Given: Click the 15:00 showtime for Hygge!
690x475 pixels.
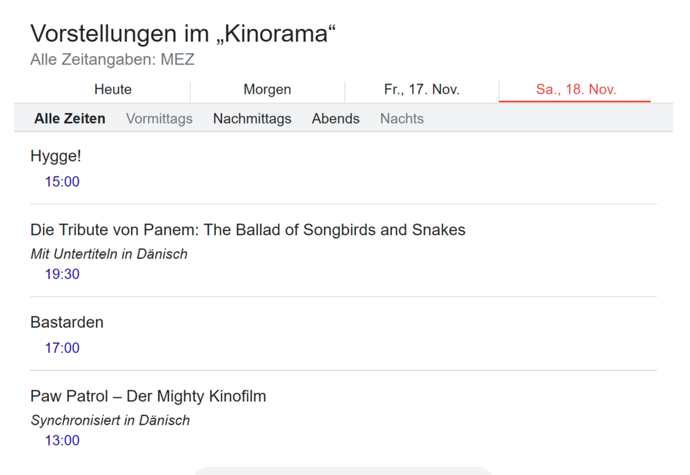Looking at the screenshot, I should point(62,182).
